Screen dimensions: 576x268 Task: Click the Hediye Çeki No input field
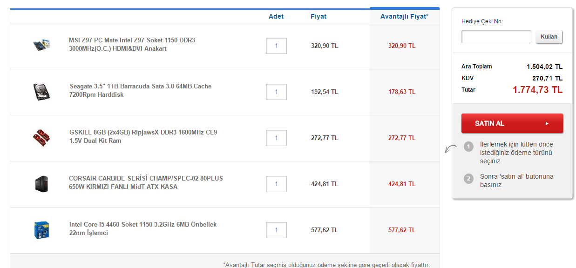click(496, 37)
